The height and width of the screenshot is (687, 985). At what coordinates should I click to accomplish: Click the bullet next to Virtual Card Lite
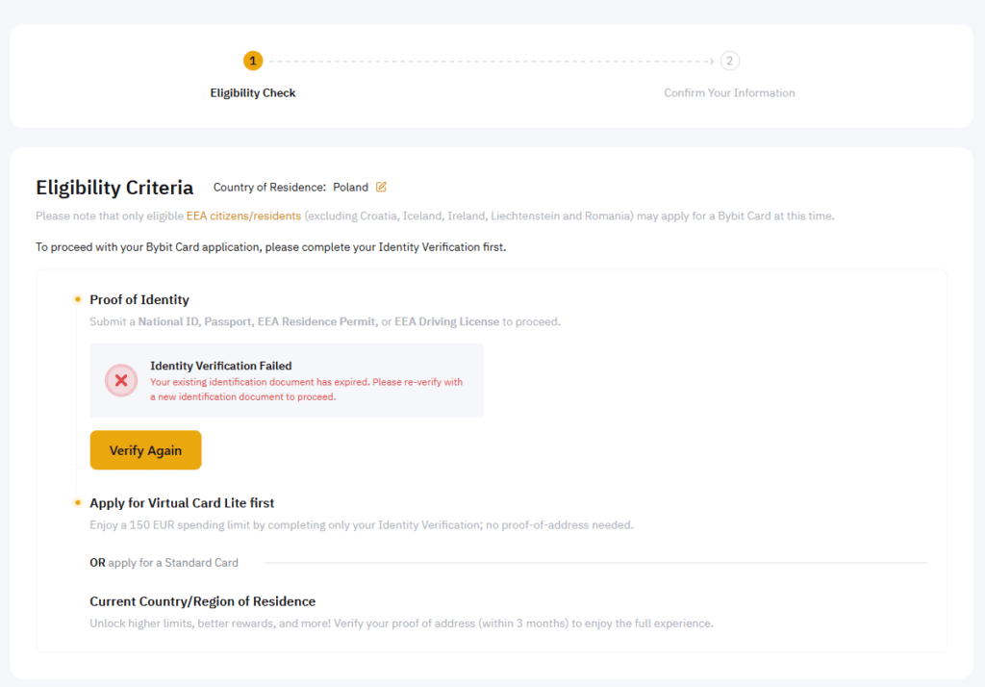pos(77,502)
